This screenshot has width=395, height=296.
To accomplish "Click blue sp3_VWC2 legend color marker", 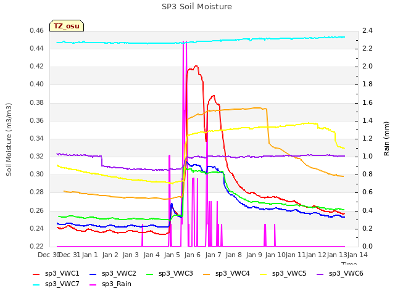I will click(93, 274).
